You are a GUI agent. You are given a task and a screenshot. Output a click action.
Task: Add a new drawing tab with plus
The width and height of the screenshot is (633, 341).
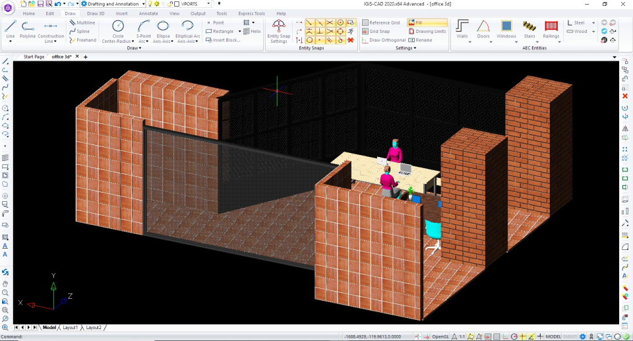[x=86, y=57]
